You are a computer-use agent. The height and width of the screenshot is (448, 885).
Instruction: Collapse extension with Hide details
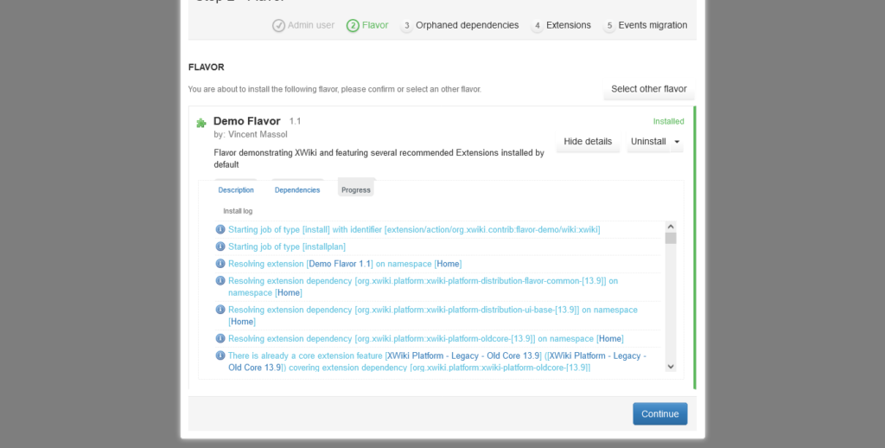(588, 142)
